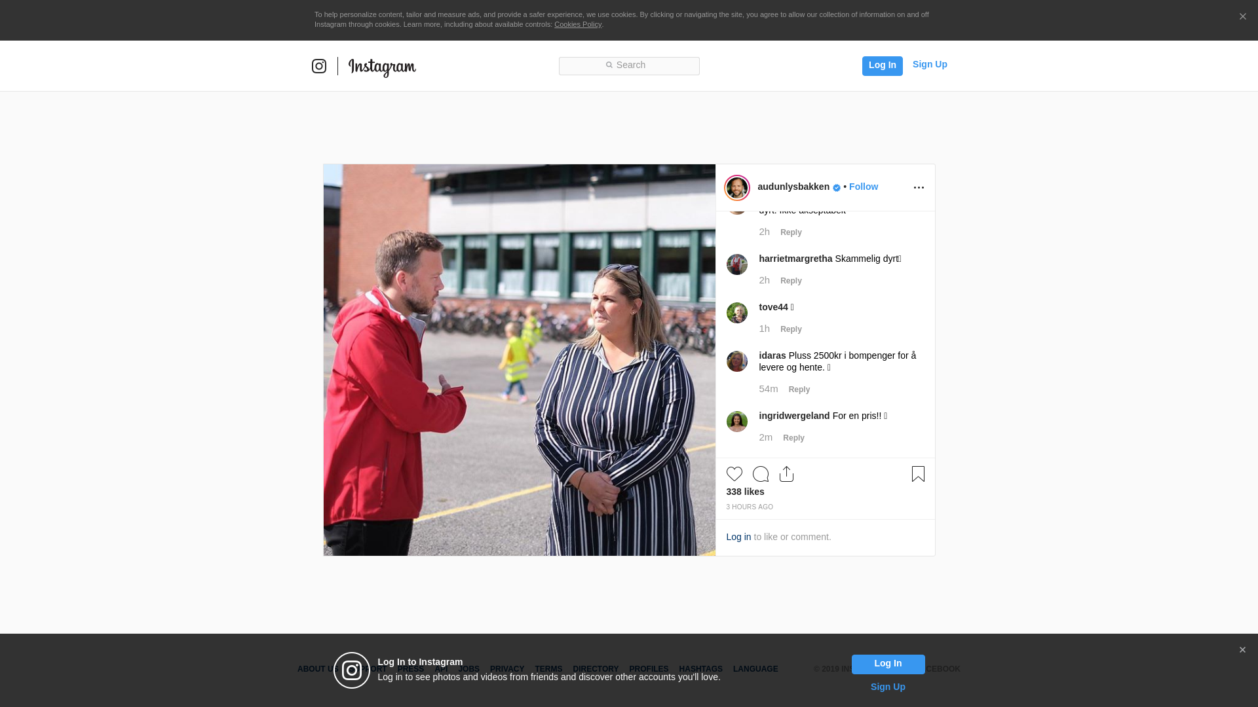The width and height of the screenshot is (1258, 707).
Task: Save the post with bookmark icon
Action: coord(918,474)
